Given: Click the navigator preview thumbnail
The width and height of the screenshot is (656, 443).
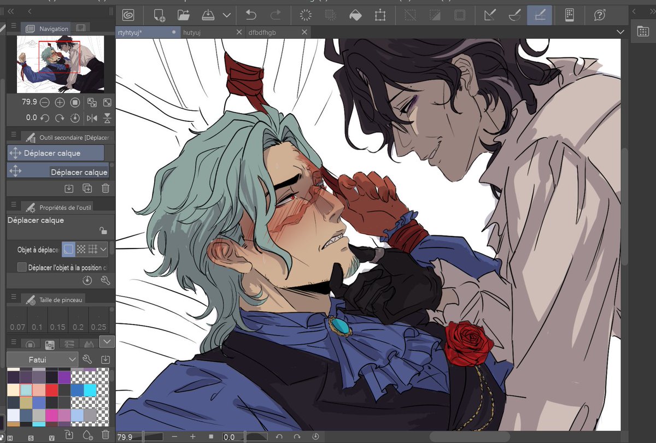Looking at the screenshot, I should coord(60,64).
